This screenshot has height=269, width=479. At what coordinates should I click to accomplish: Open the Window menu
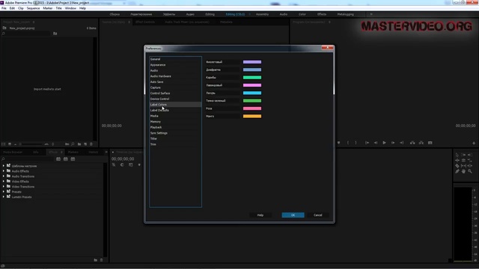[70, 8]
